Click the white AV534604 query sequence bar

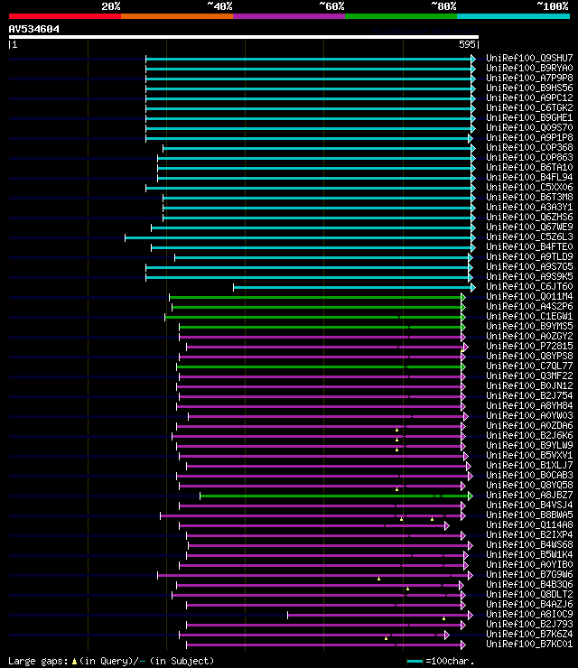pos(244,37)
